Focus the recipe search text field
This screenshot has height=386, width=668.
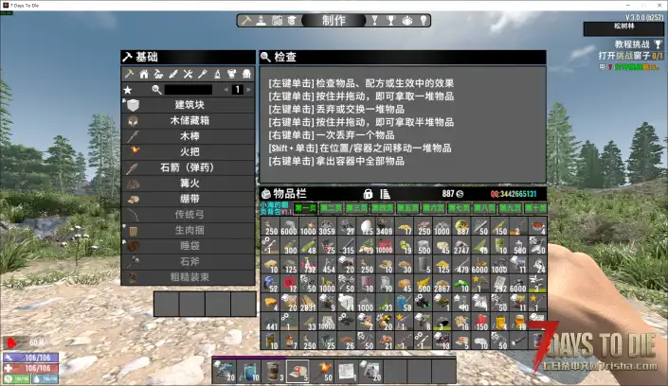click(x=189, y=89)
